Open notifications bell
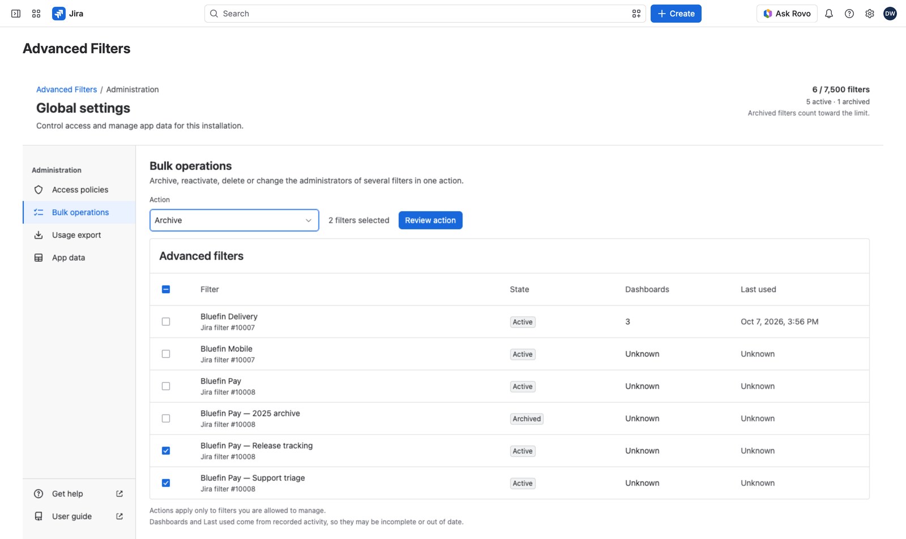Viewport: 906px width, 539px height. (829, 14)
